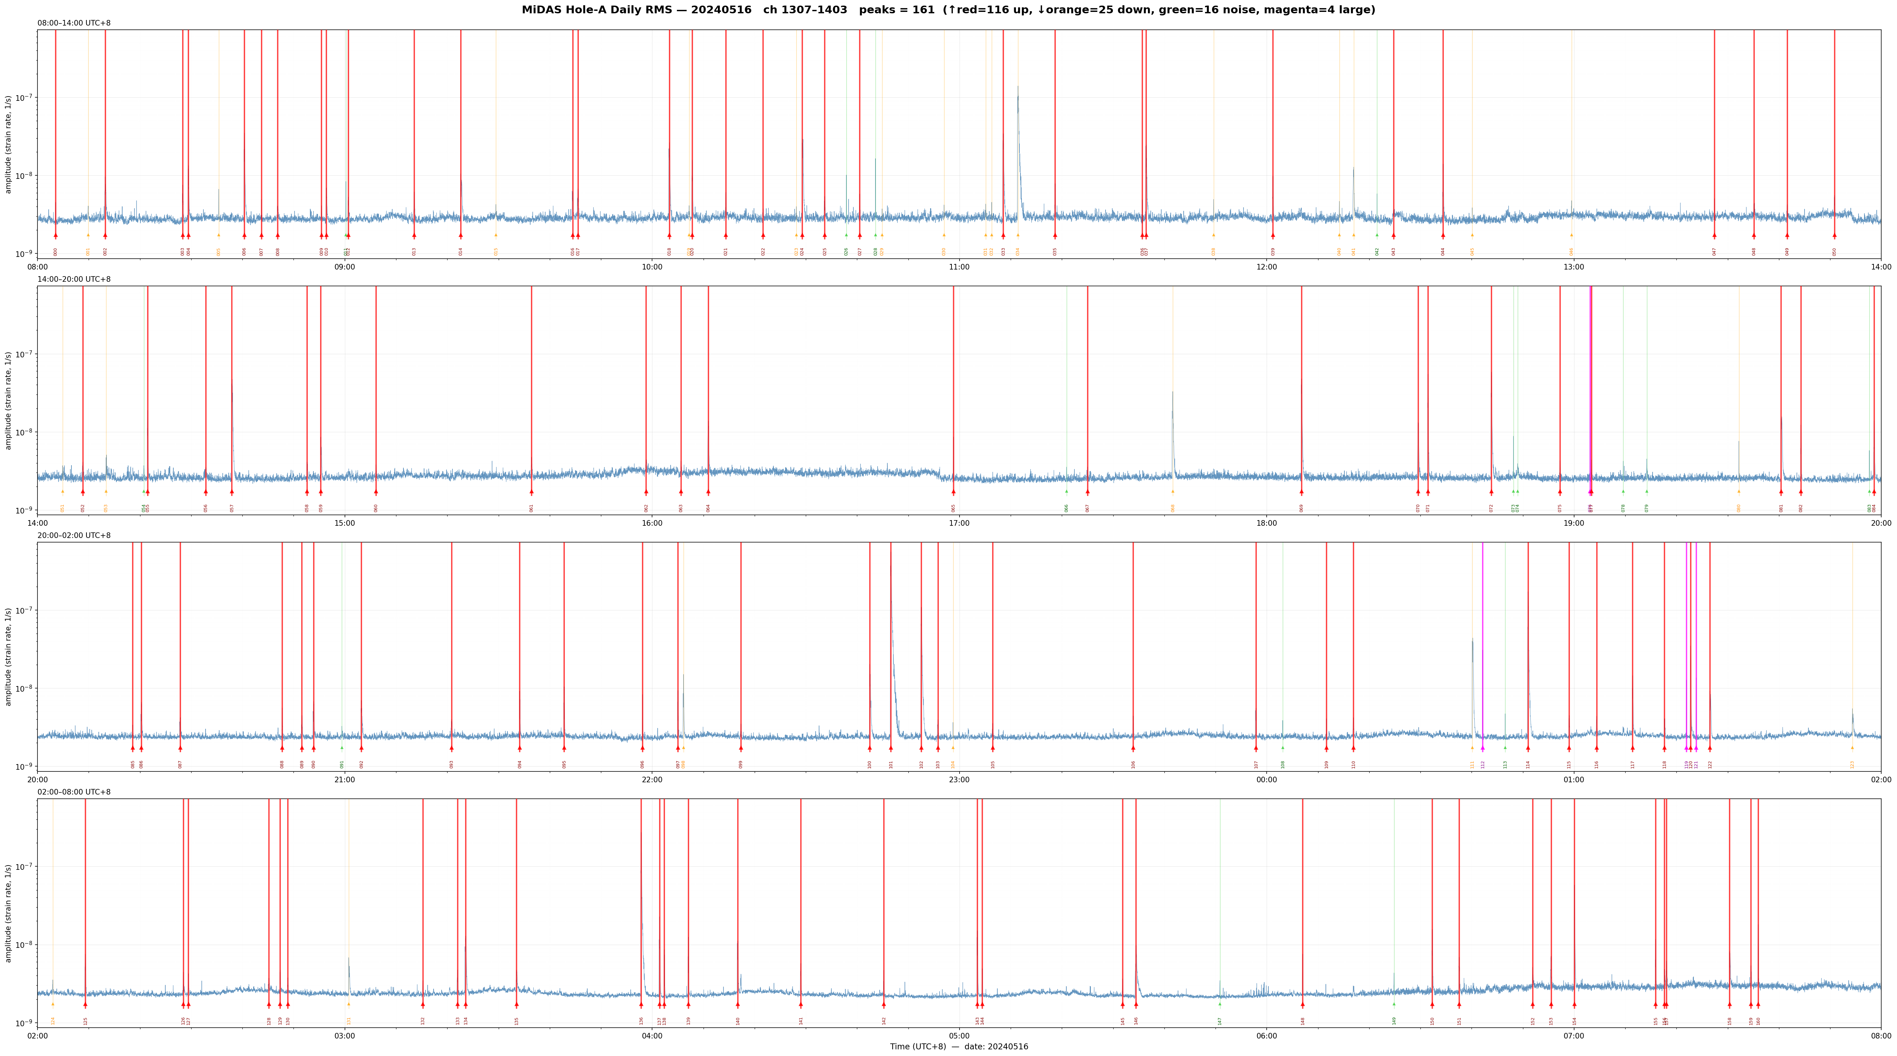Click the 04:00 time tick label
1897x1056 pixels.
pyautogui.click(x=652, y=1036)
